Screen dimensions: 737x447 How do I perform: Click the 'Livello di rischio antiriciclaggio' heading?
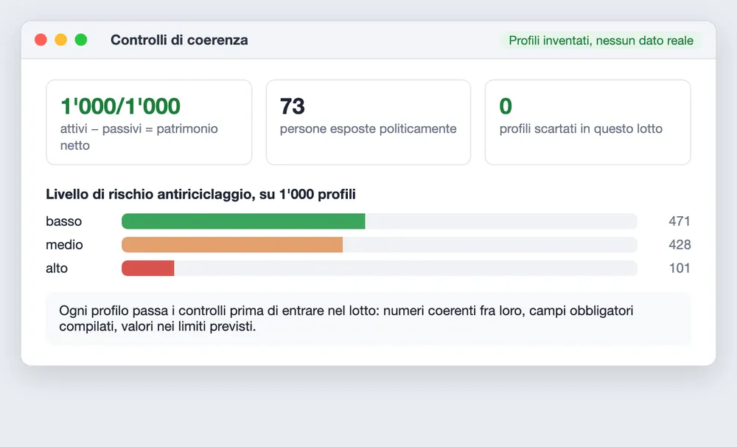click(200, 194)
